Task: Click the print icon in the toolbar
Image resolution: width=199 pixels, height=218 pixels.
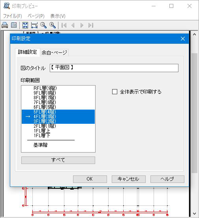Action: click(x=5, y=25)
